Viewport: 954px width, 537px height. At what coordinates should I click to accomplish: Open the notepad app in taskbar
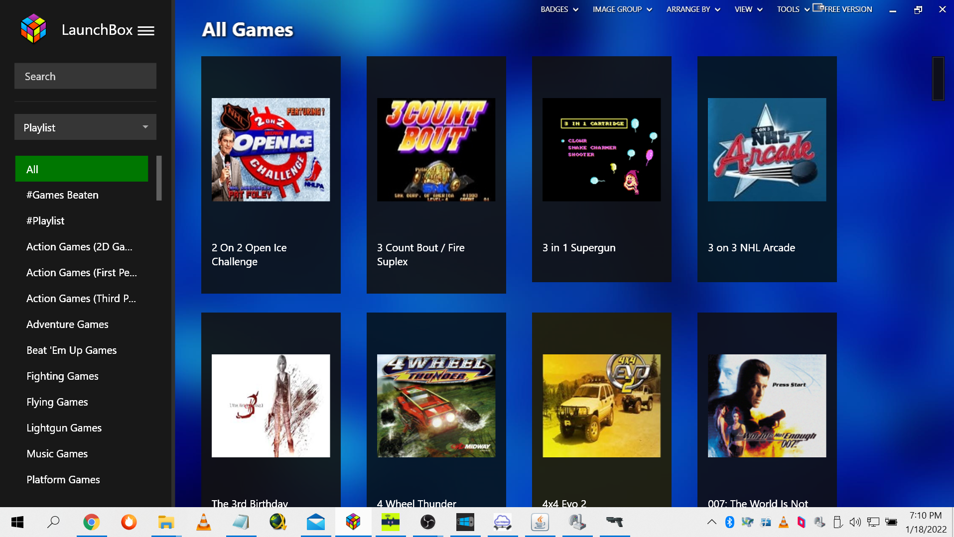241,522
